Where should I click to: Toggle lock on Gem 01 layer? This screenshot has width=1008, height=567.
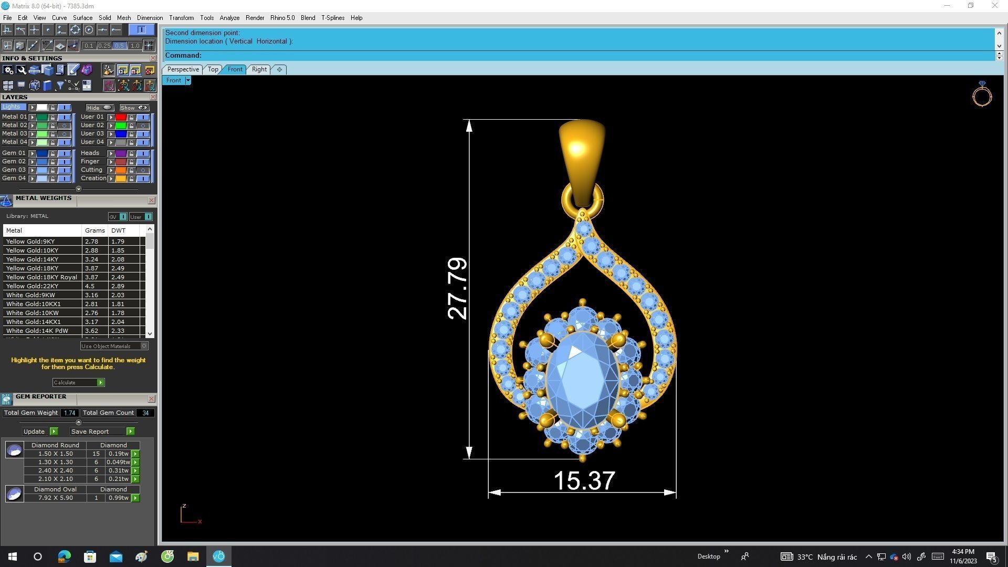[x=52, y=153]
